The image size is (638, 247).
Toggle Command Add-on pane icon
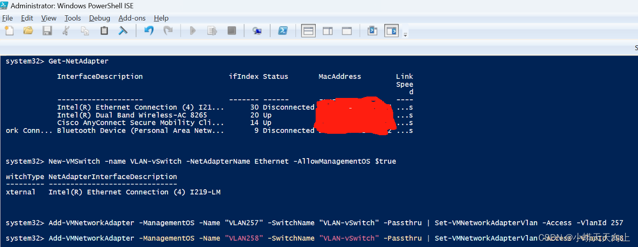coord(392,31)
